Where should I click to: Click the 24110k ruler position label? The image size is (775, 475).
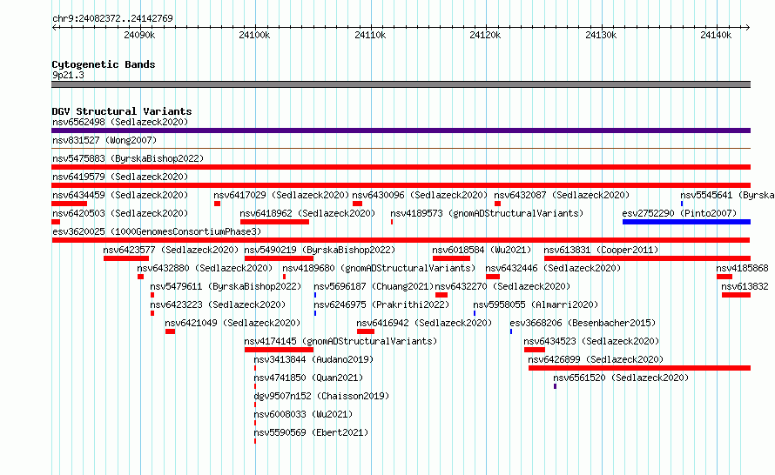[370, 35]
